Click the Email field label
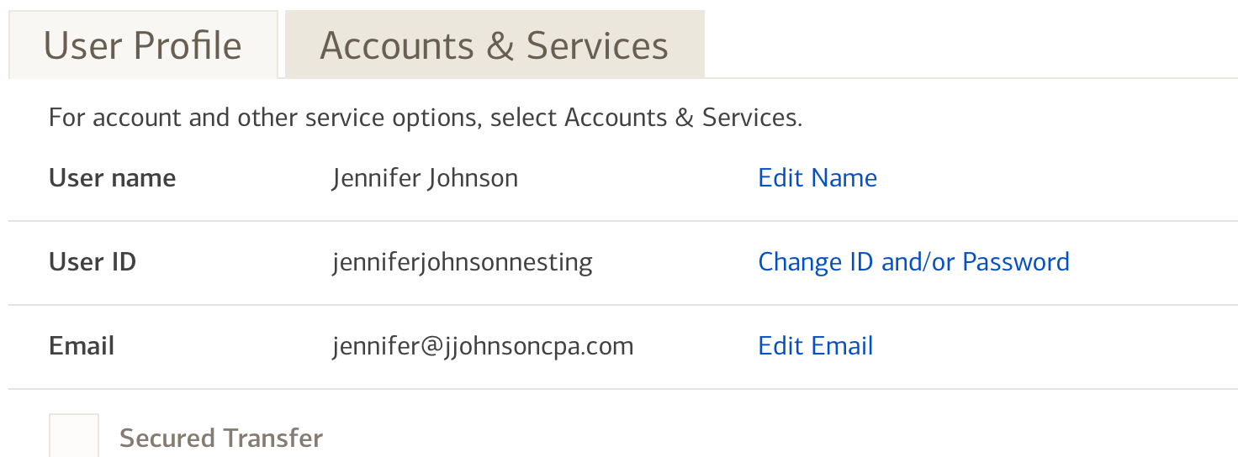This screenshot has width=1238, height=457. coord(82,346)
